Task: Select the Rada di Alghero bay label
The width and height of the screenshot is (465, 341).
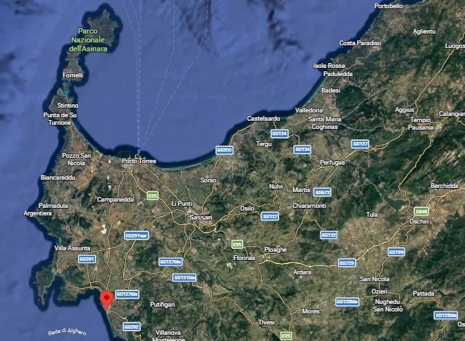Action: (x=67, y=332)
